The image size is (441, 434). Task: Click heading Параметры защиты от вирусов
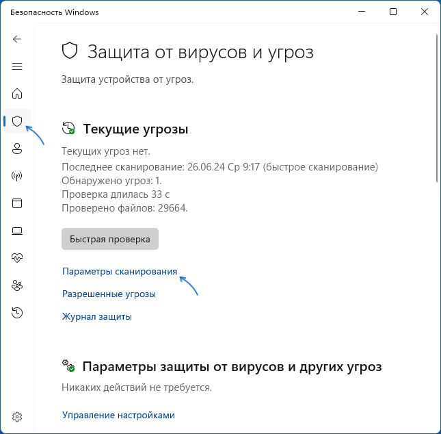(232, 367)
